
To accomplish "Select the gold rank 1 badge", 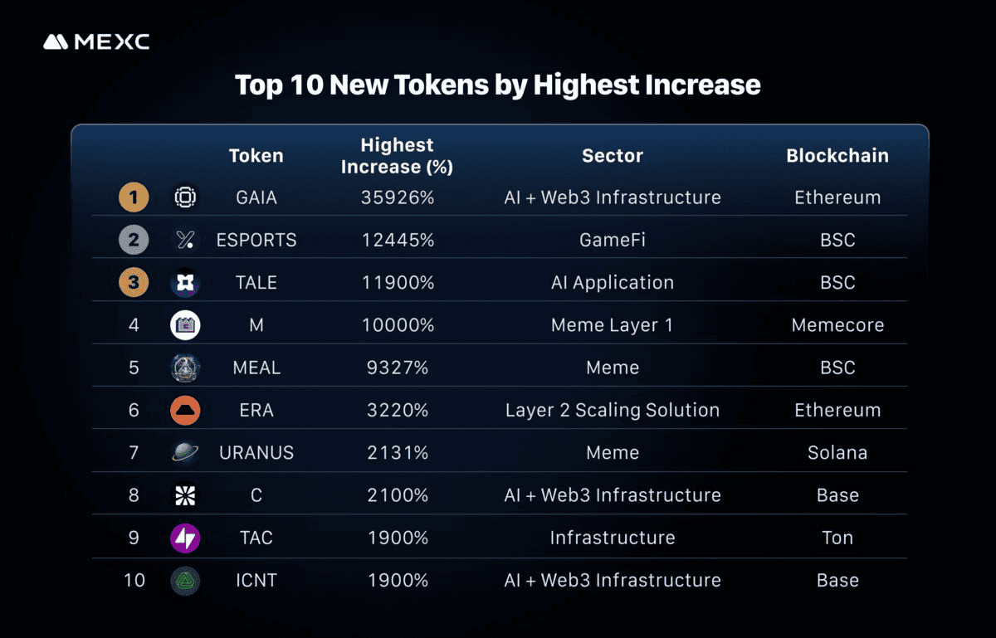I will 134,197.
